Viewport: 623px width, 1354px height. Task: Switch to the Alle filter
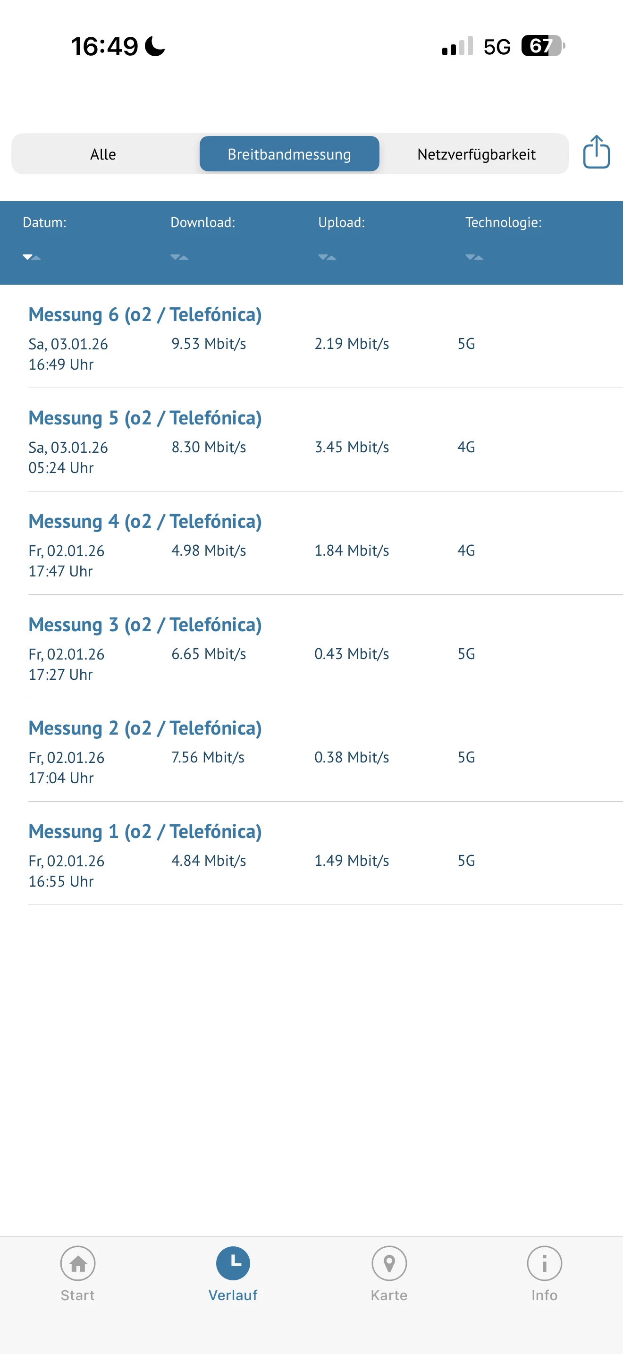[103, 154]
